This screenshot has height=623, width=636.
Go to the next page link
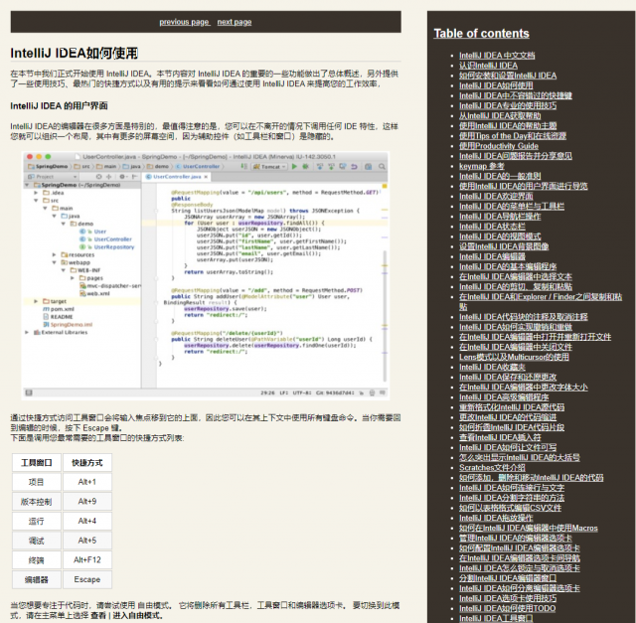(x=235, y=22)
